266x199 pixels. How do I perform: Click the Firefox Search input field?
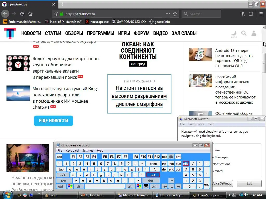coord(201,14)
